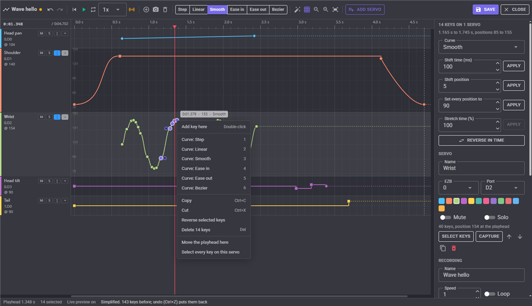Image resolution: width=532 pixels, height=306 pixels.
Task: Select Copy in the context menu
Action: 214,201
